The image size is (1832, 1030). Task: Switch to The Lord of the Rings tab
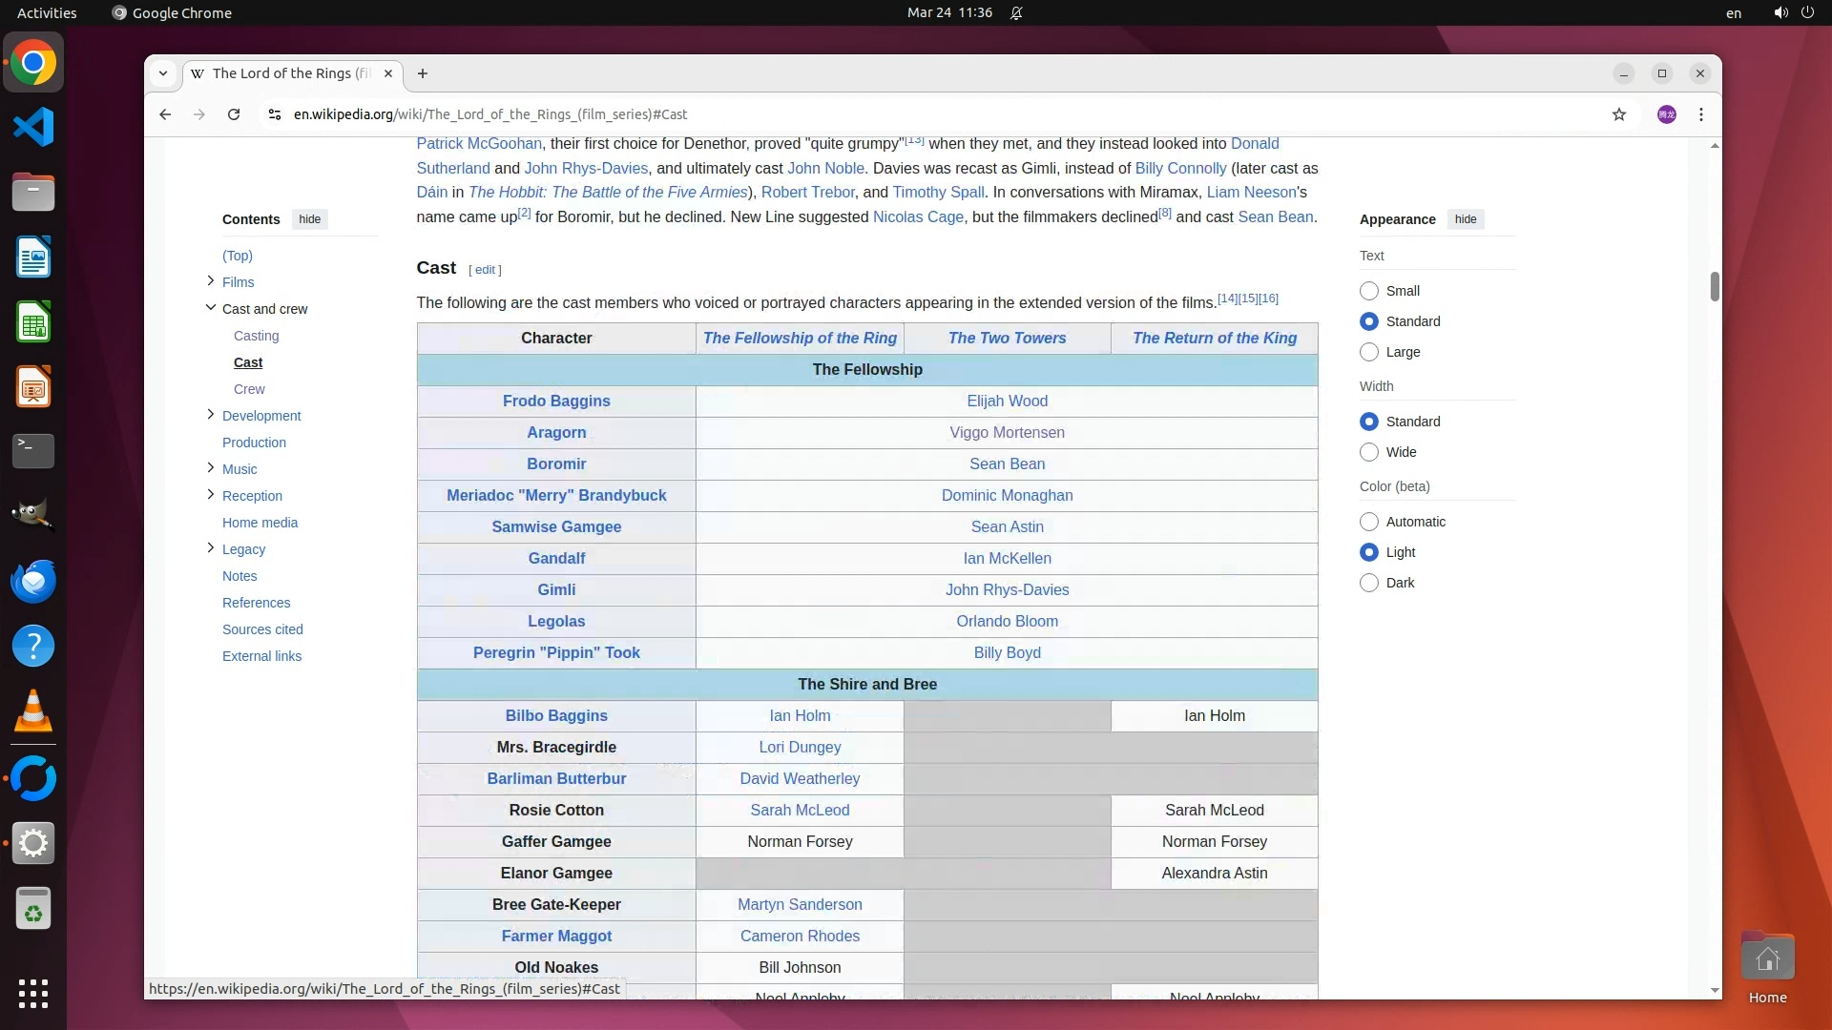click(286, 73)
